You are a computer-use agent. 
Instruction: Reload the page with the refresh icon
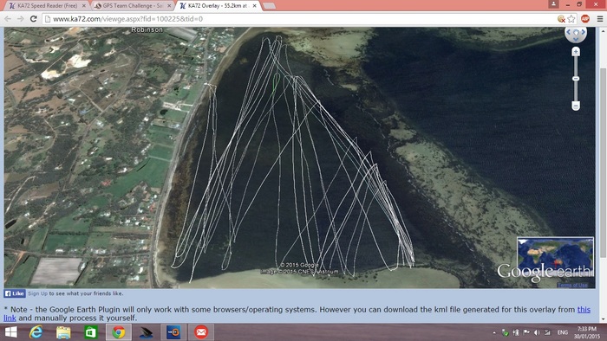point(34,18)
